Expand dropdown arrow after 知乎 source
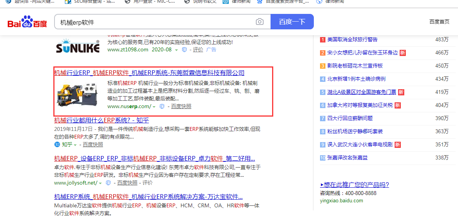 (x=75, y=145)
